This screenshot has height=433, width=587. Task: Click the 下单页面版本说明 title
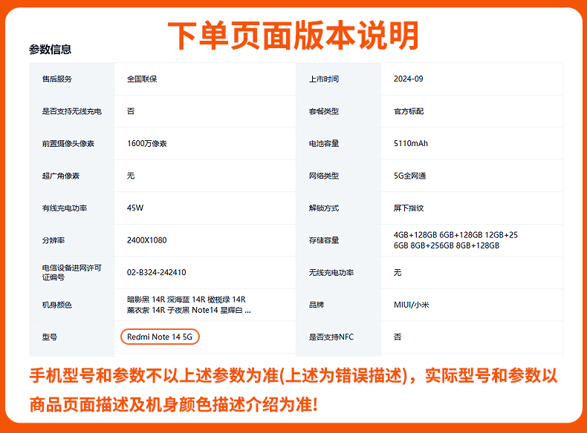[x=293, y=36]
